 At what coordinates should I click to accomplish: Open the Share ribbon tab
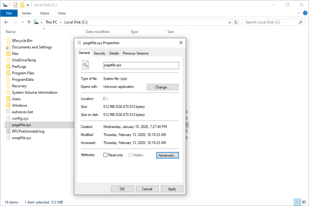[45, 13]
